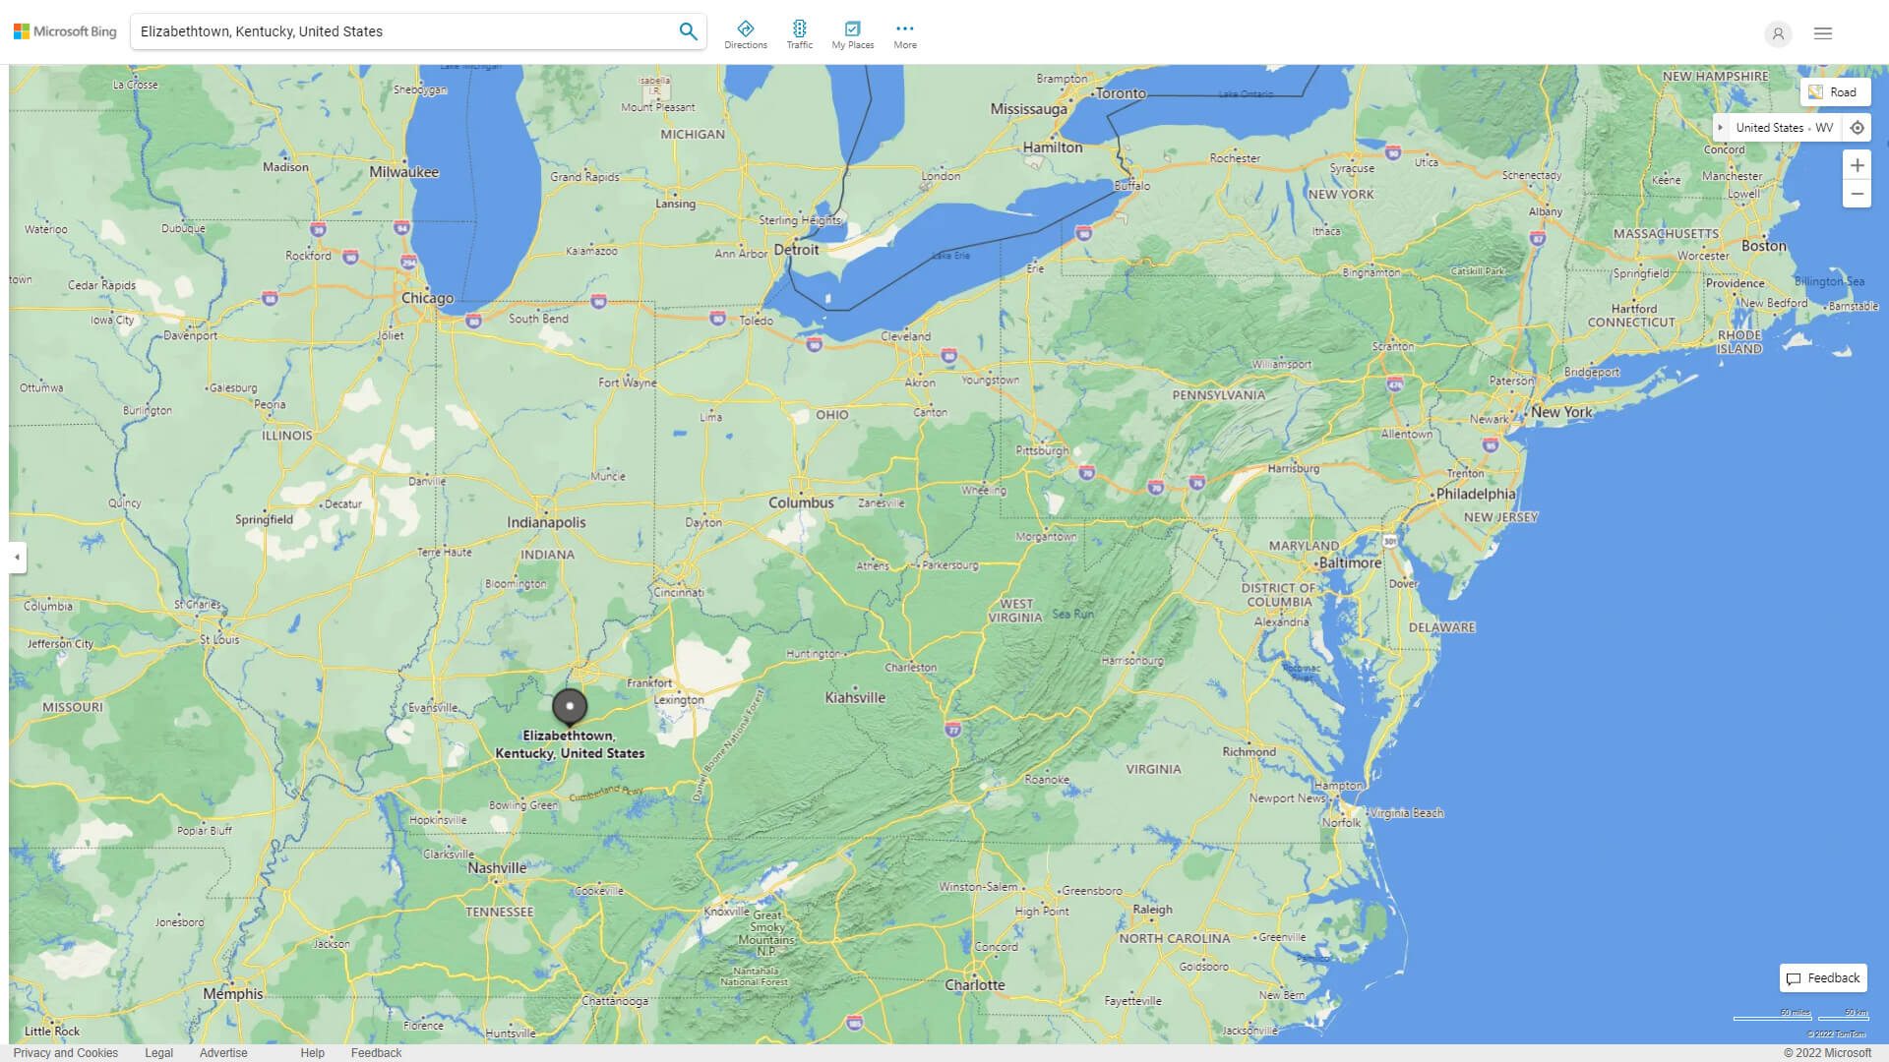
Task: Expand the United States WV breadcrumb arrow
Action: [x=1720, y=128]
